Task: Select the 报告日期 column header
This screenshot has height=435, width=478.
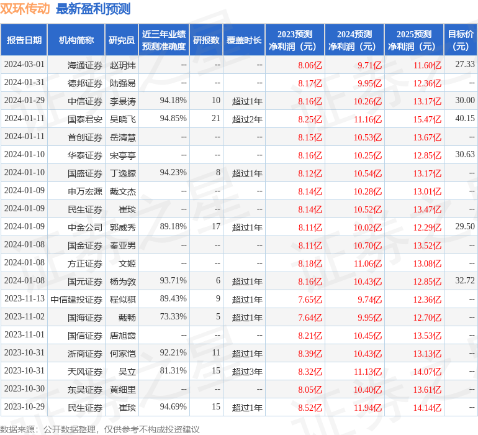Action: pos(24,40)
